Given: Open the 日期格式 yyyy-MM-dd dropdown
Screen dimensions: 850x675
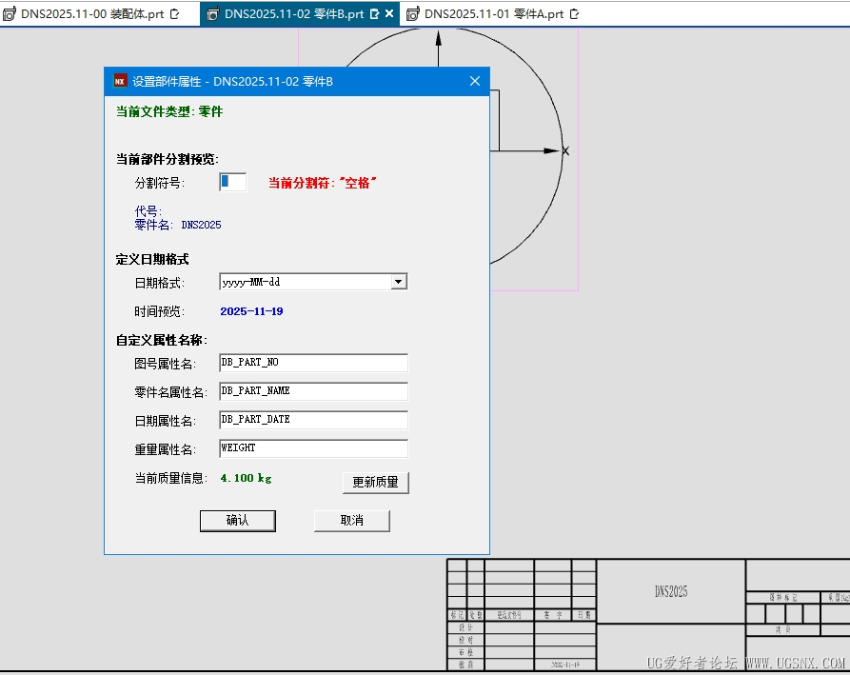Looking at the screenshot, I should 399,282.
